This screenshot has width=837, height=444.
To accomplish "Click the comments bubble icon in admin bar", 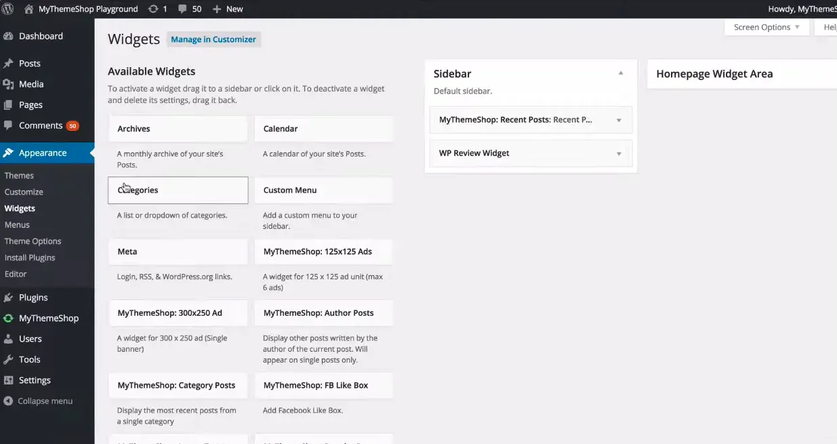I will (183, 9).
